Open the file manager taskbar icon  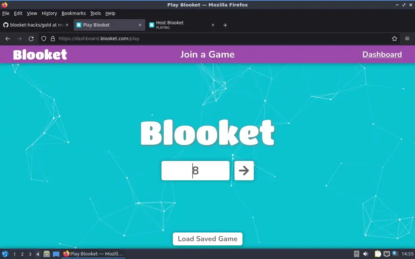(x=47, y=254)
